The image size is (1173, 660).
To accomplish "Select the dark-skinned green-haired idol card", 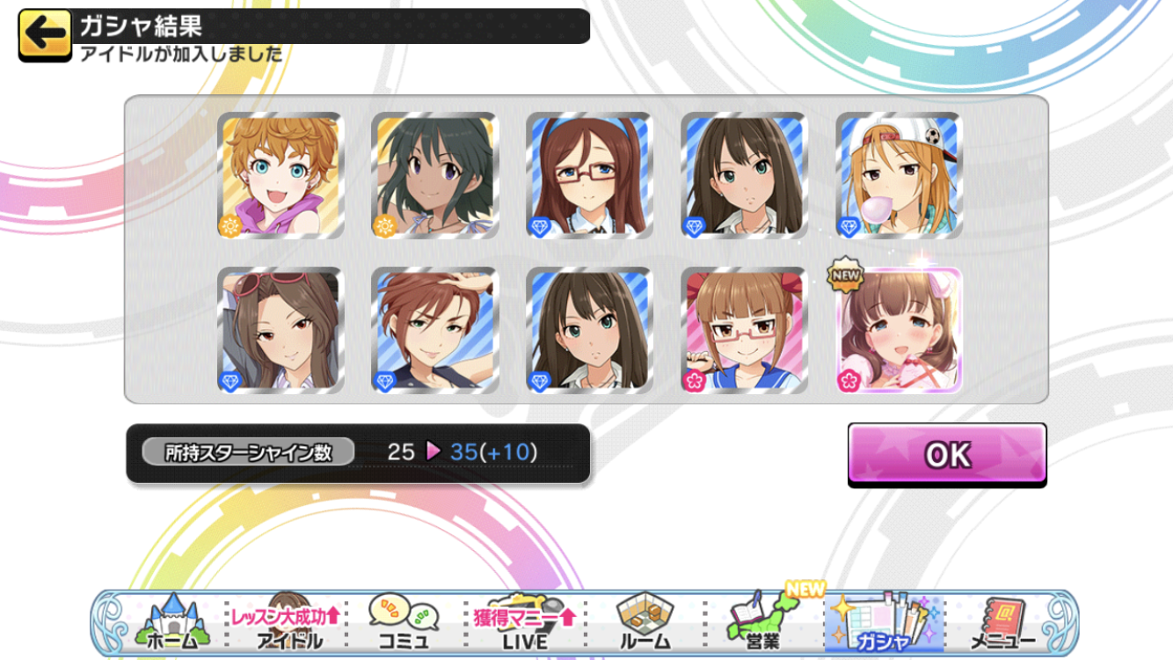I will point(435,175).
